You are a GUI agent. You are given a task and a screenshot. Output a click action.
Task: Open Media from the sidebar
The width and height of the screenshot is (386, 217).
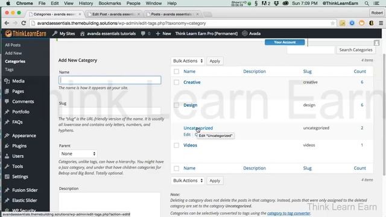18,81
